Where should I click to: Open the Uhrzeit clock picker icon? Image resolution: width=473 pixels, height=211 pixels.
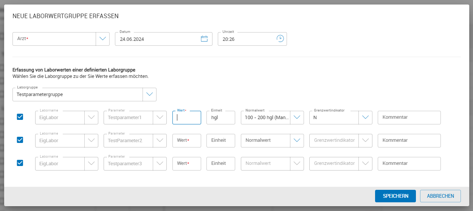[280, 39]
